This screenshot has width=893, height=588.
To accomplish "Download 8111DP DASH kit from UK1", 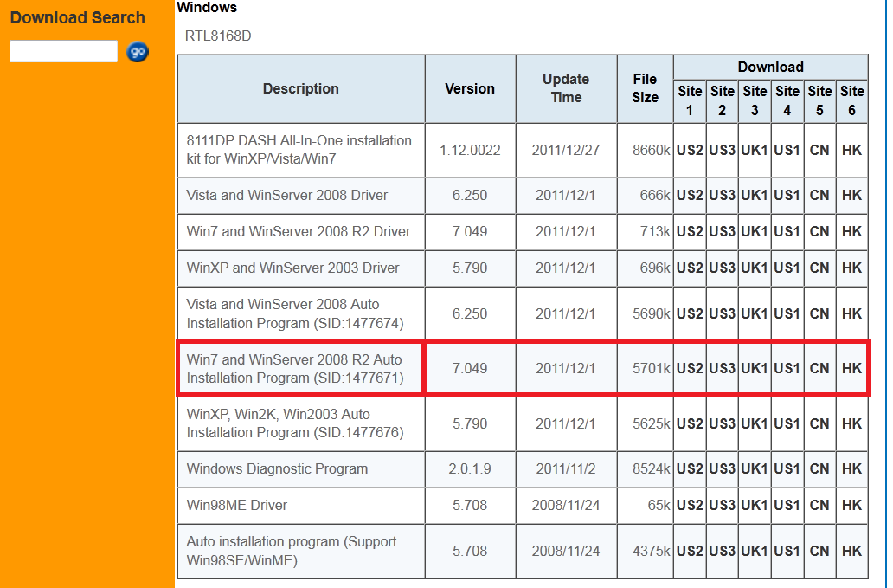I will pos(755,151).
